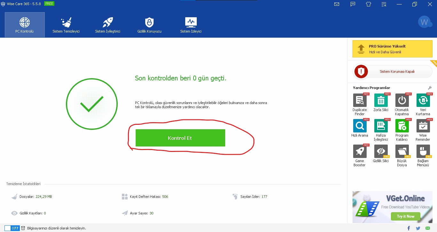Click the Ayar Sayısı: 30 statistic
Image resolution: width=437 pixels, height=232 pixels.
[x=138, y=213]
